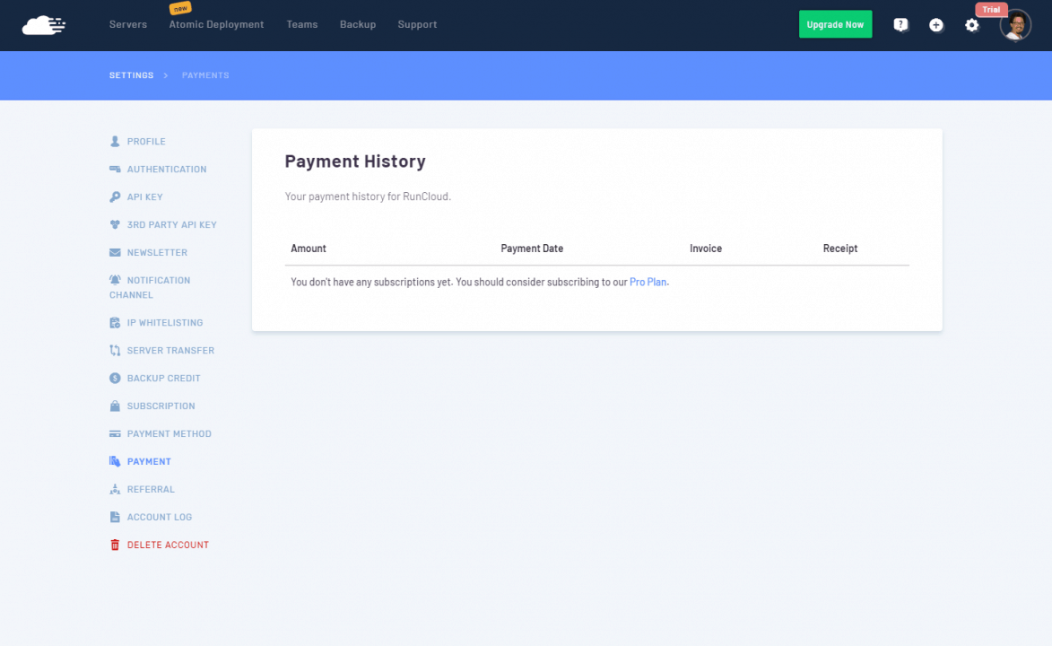Go to Subscription settings

click(x=161, y=406)
